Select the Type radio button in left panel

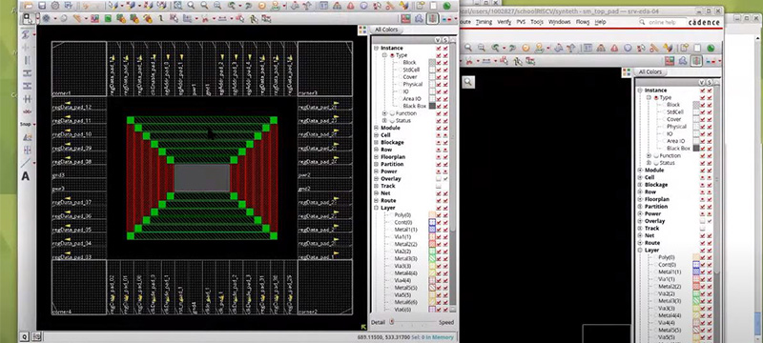pos(392,55)
